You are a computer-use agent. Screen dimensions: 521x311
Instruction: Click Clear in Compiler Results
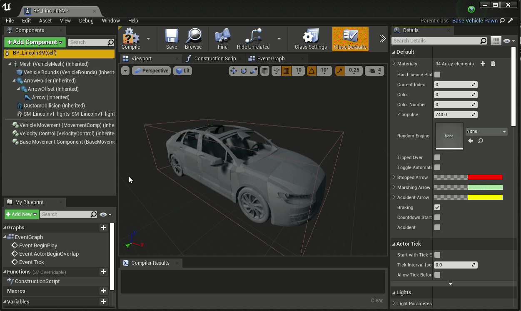tap(376, 300)
